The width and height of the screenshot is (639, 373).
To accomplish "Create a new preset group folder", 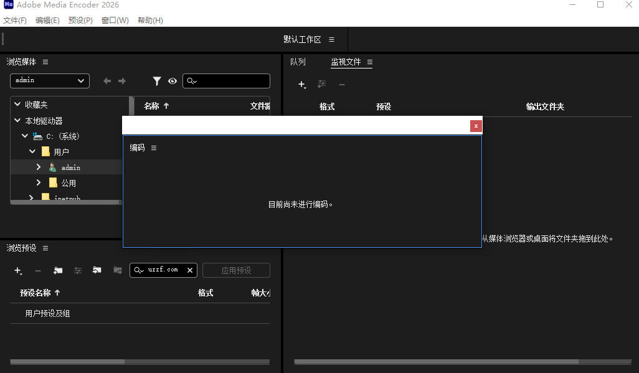I will point(58,270).
